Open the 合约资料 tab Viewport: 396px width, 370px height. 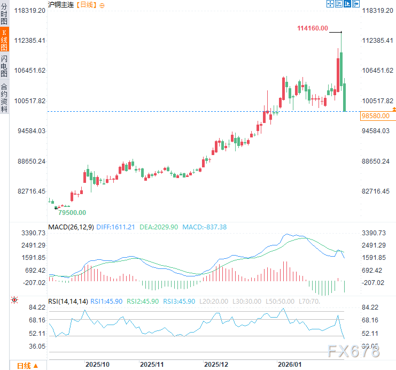[x=4, y=97]
